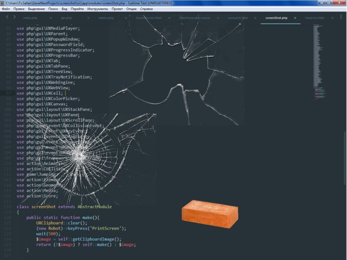Open the Справка menu

(x=146, y=9)
